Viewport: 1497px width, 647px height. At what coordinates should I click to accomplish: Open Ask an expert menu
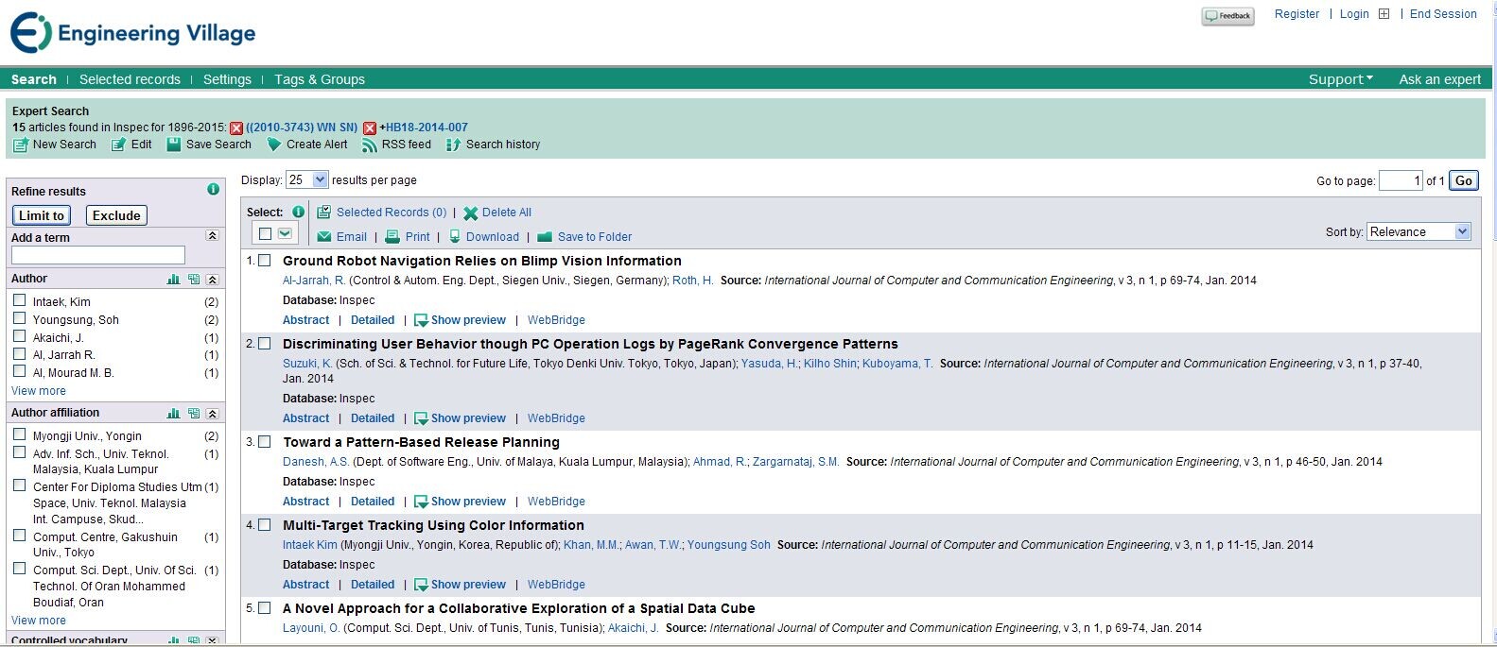[1440, 79]
